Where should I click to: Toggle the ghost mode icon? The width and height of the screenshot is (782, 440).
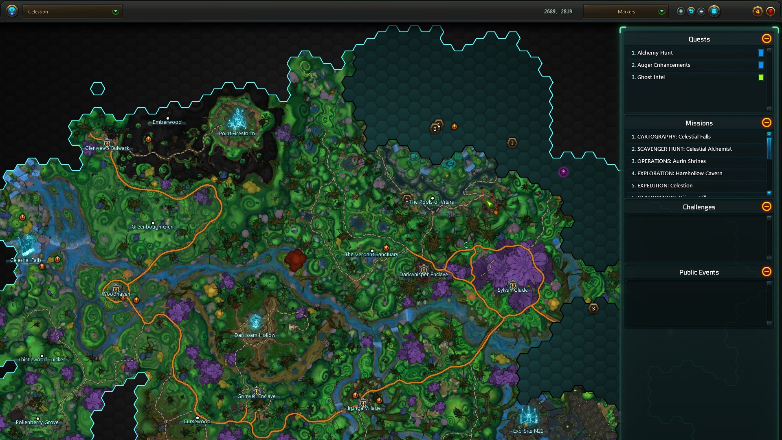tap(714, 11)
